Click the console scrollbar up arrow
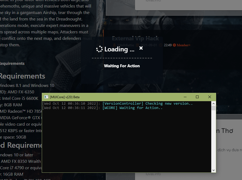 [213, 104]
